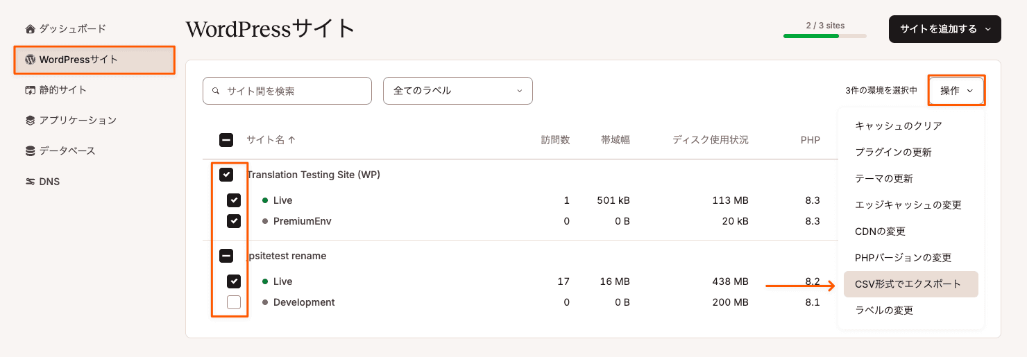Open the 全てのラベル label filter dropdown
Image resolution: width=1027 pixels, height=357 pixels.
click(x=458, y=91)
